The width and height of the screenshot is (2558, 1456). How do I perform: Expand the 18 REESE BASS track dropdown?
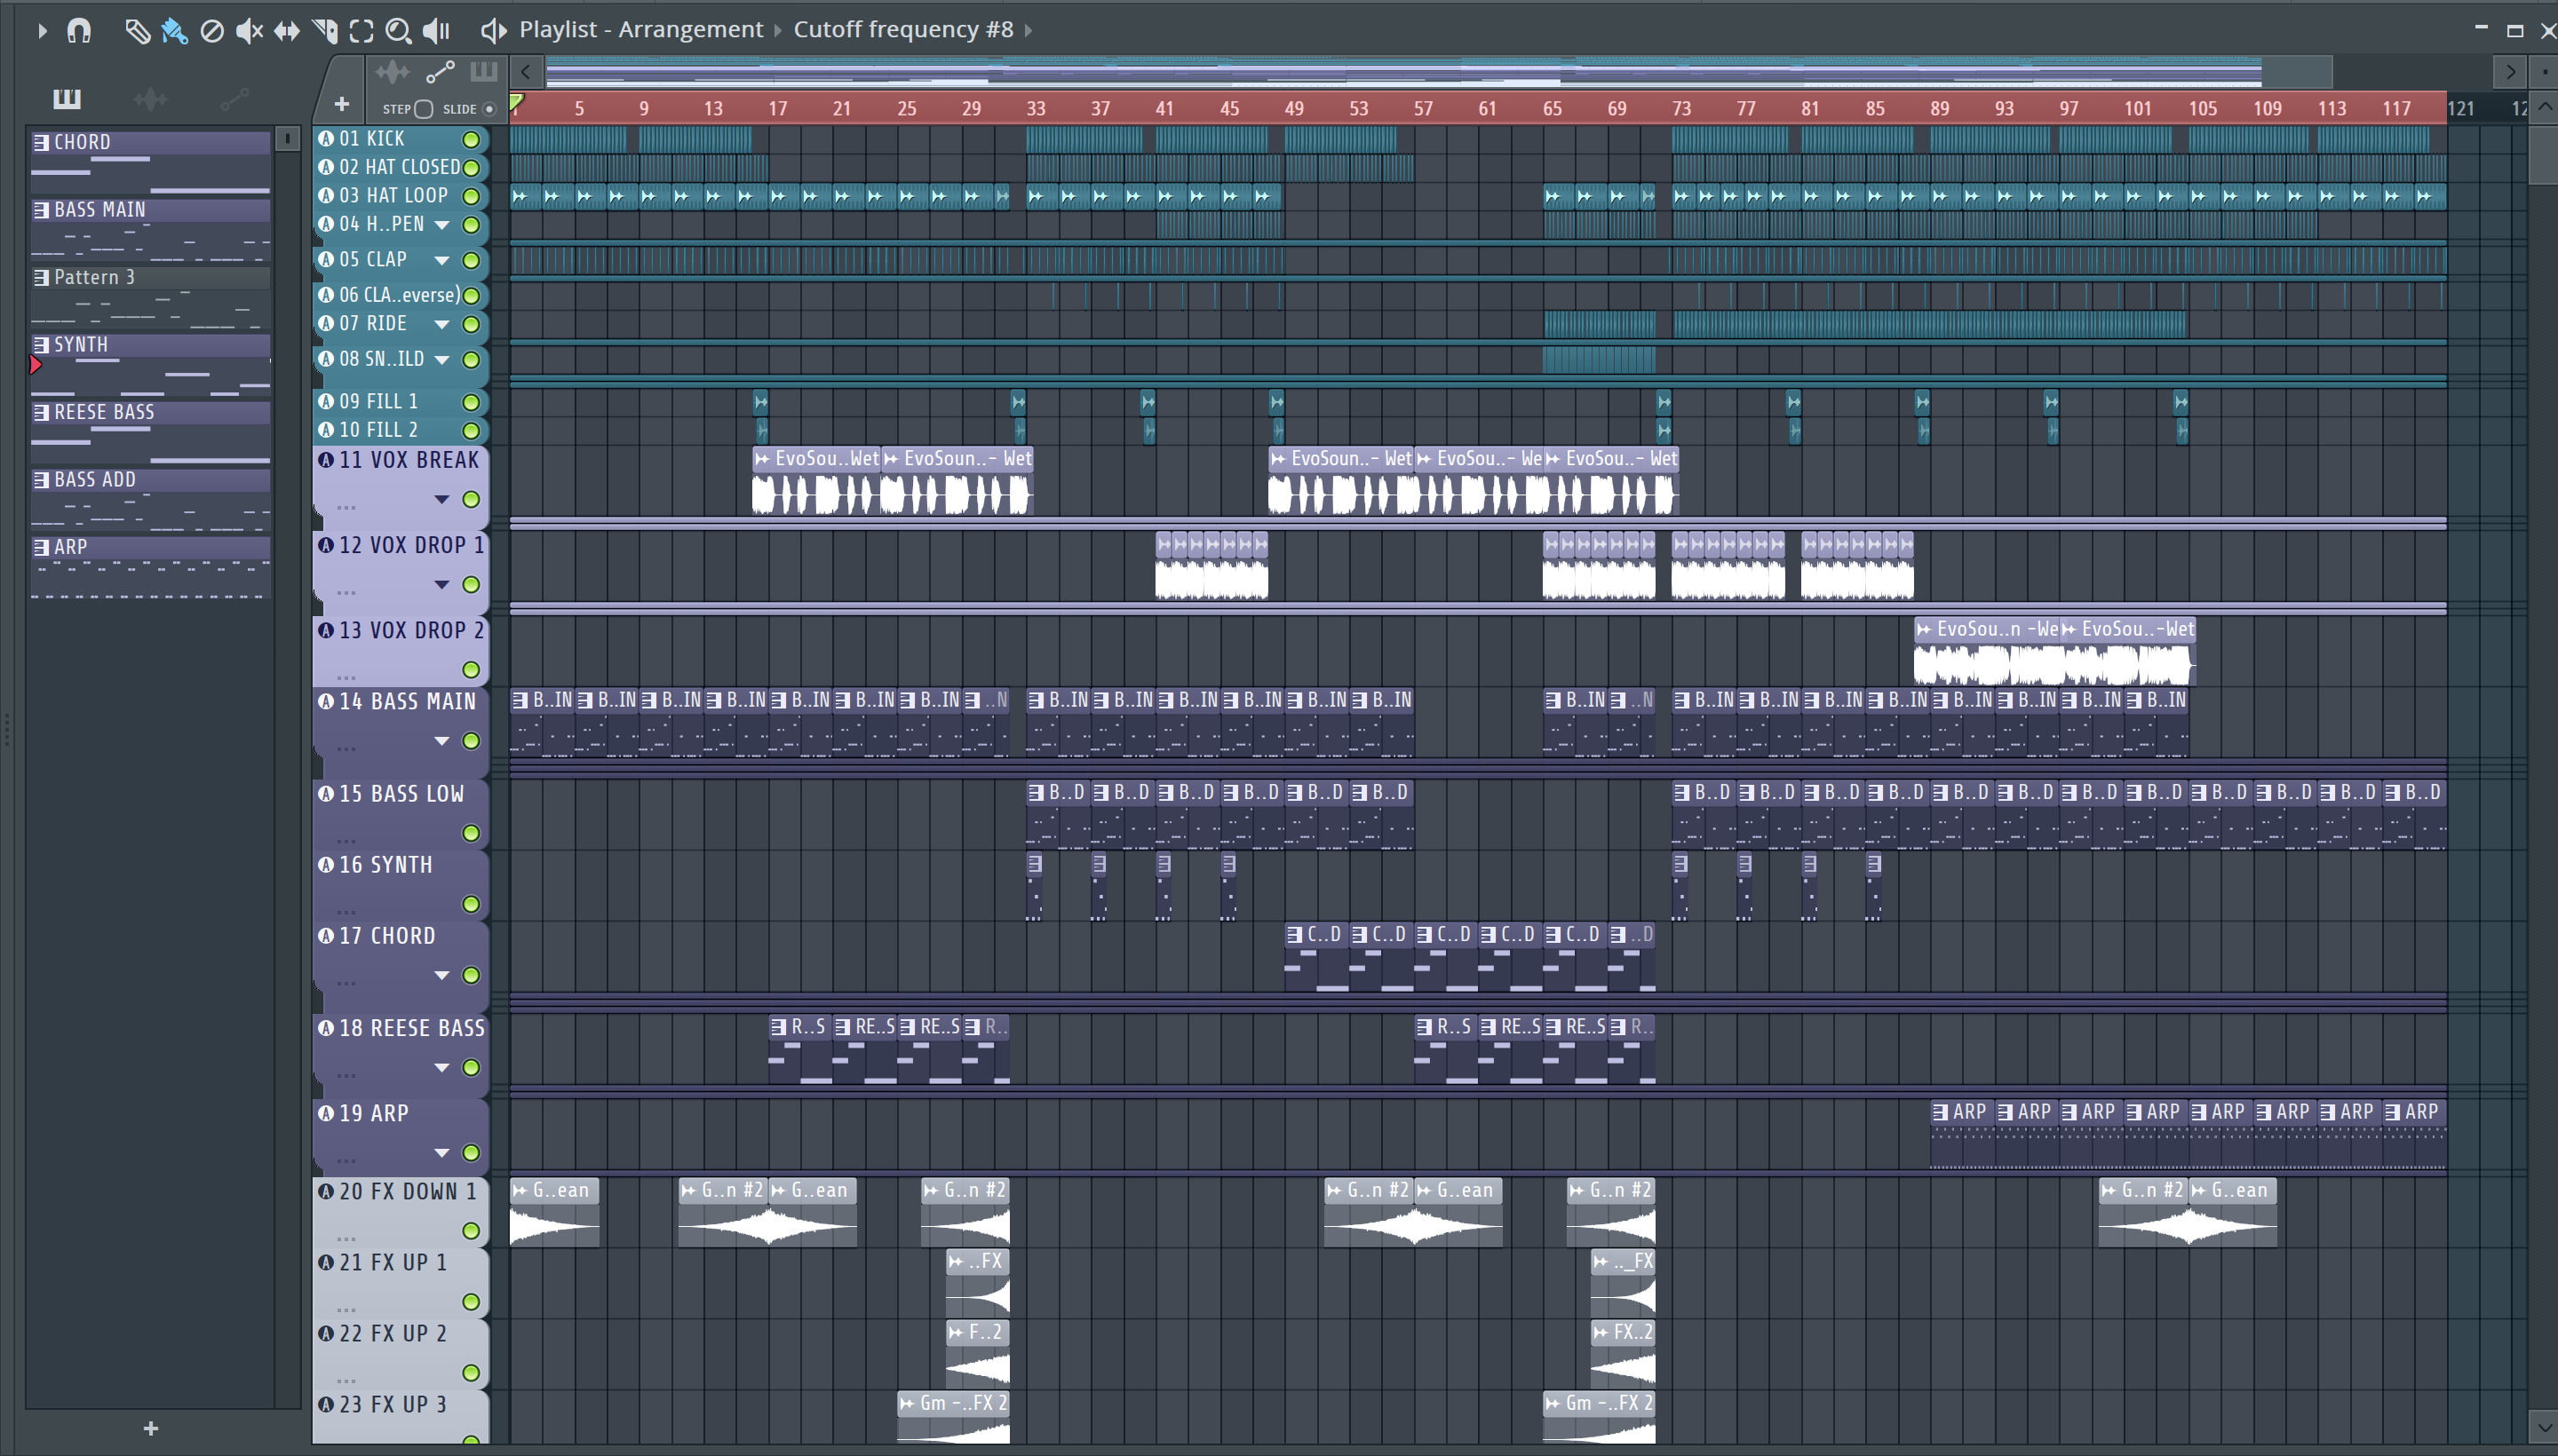[441, 1068]
